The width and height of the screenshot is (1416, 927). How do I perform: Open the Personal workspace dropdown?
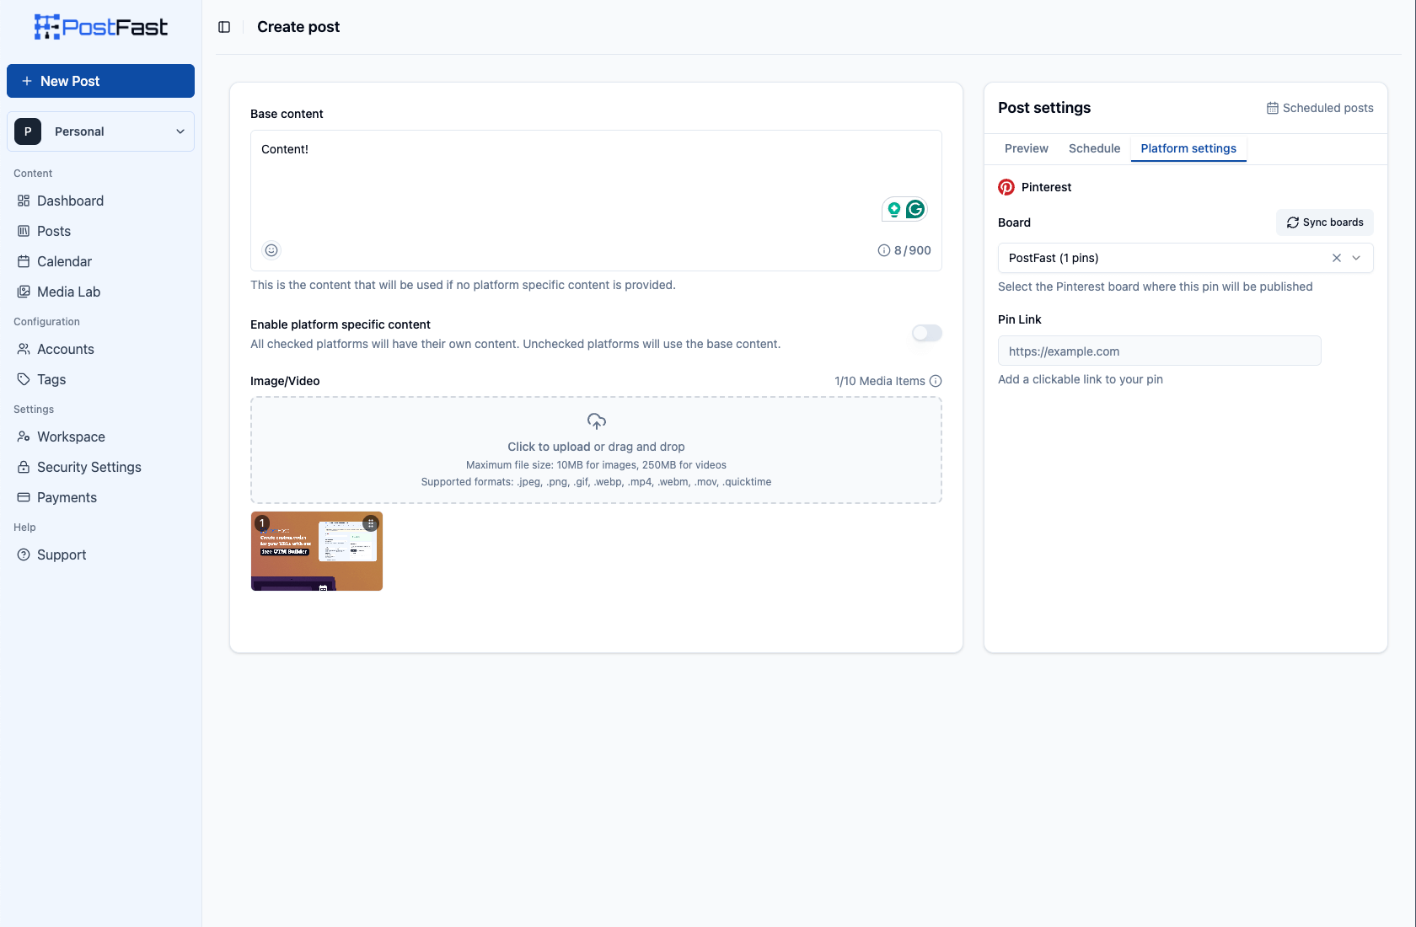tap(100, 131)
